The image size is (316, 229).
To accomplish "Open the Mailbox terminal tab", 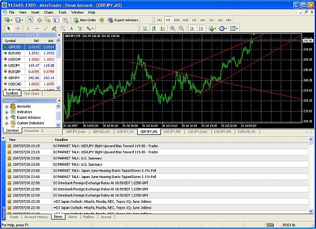I will [x=88, y=217].
